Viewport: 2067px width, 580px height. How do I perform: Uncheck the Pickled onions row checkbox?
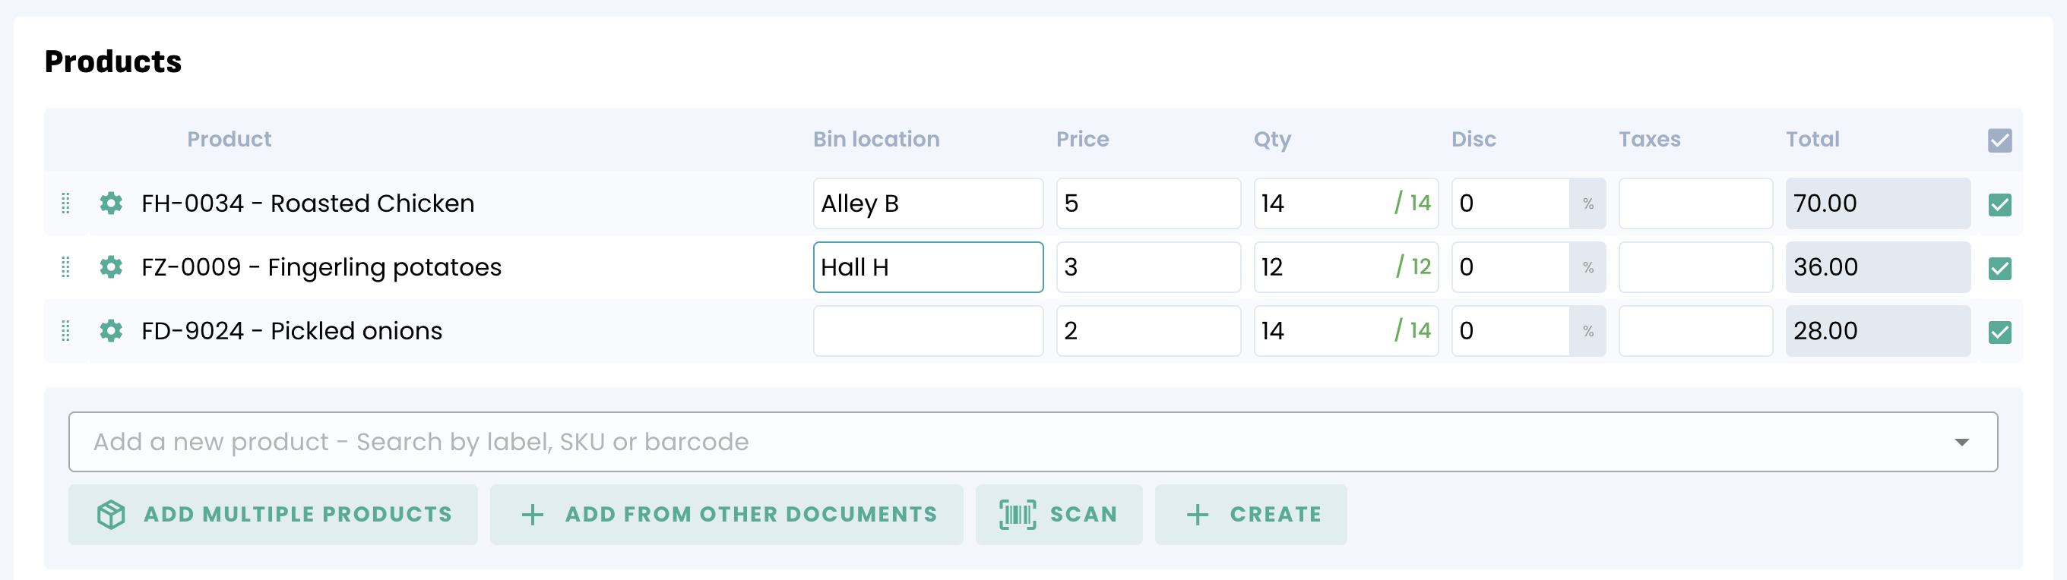1999,332
